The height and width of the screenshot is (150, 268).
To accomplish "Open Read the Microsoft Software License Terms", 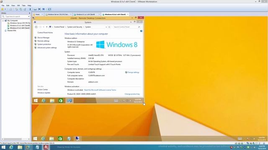I will [x=100, y=90].
